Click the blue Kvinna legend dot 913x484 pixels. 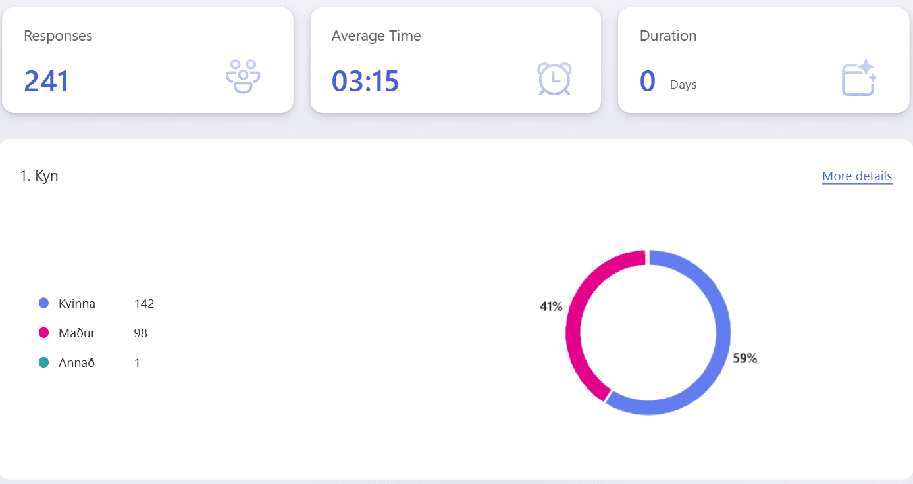tap(44, 303)
